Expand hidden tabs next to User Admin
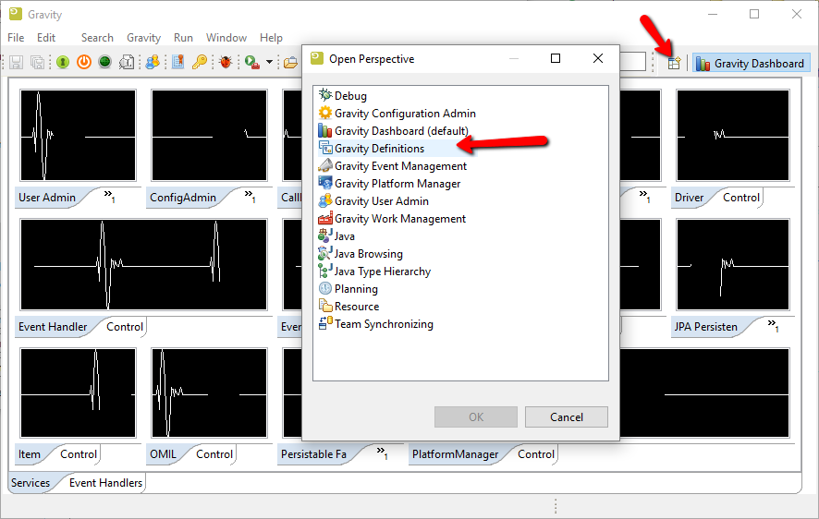 click(x=108, y=196)
